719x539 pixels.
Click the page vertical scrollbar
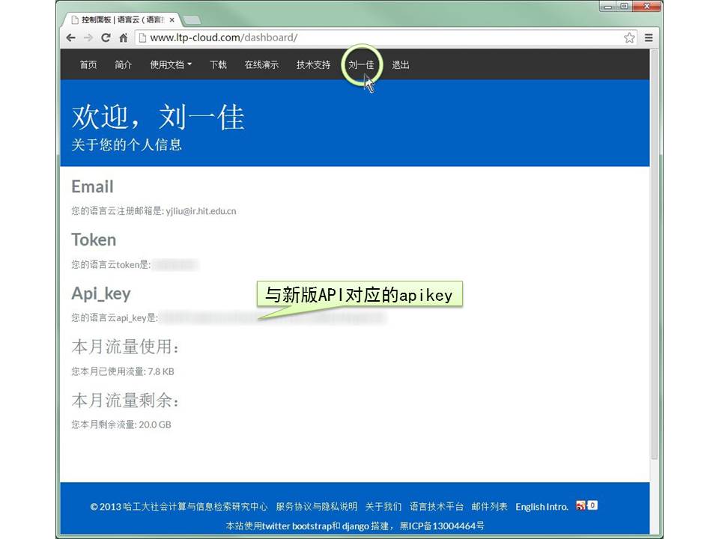coord(655,255)
